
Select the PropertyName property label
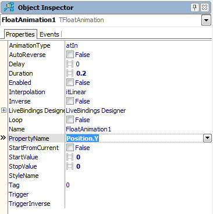click(29, 138)
